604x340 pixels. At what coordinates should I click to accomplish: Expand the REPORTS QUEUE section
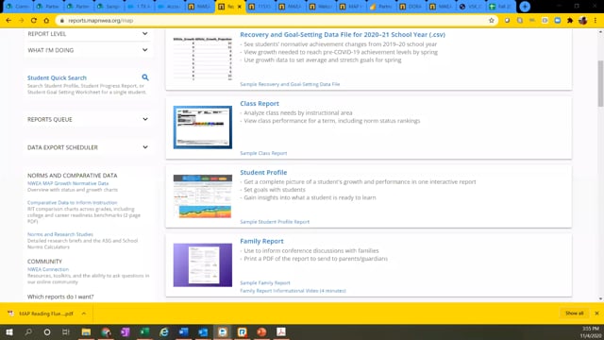pos(88,120)
